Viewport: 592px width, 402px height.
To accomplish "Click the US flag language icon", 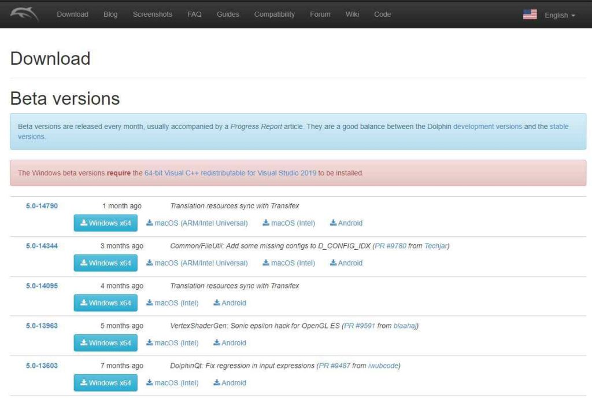I will click(x=530, y=14).
